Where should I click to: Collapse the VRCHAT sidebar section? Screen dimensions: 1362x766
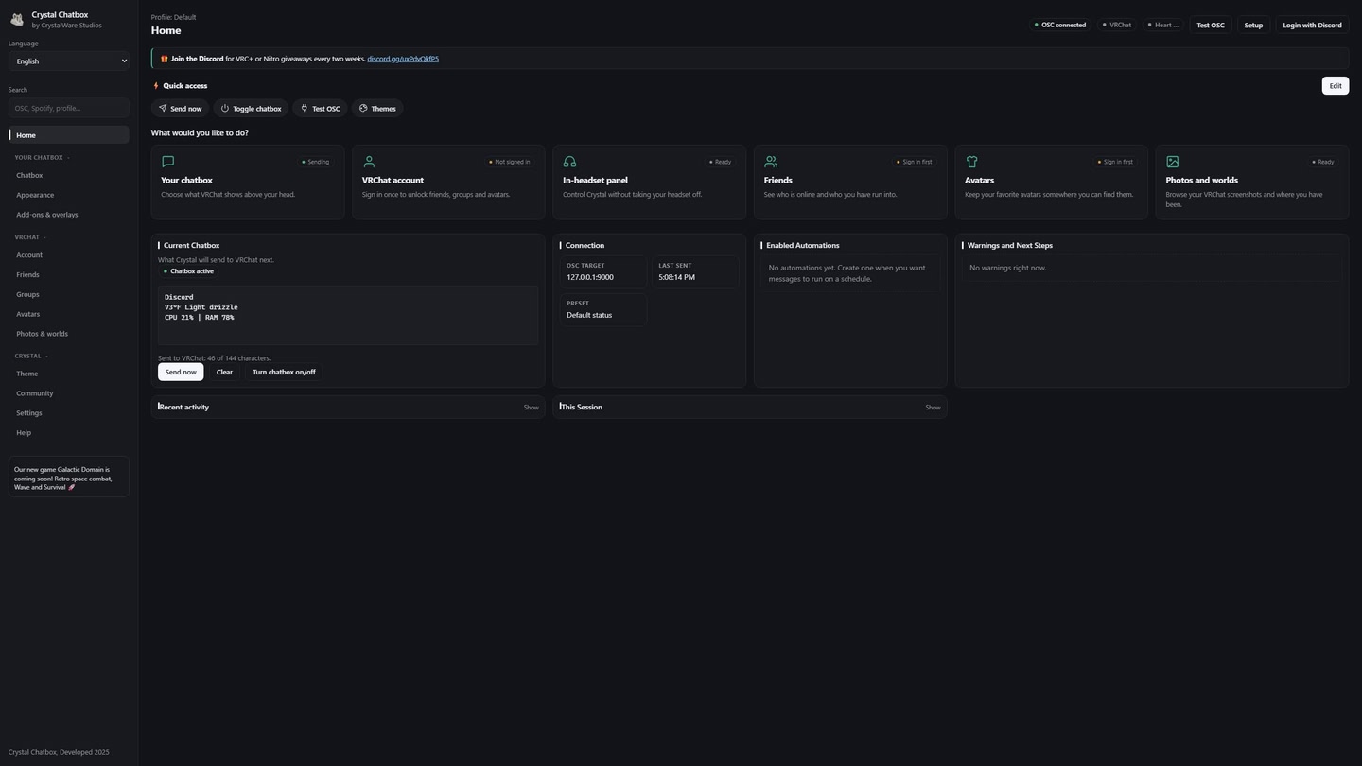[30, 237]
